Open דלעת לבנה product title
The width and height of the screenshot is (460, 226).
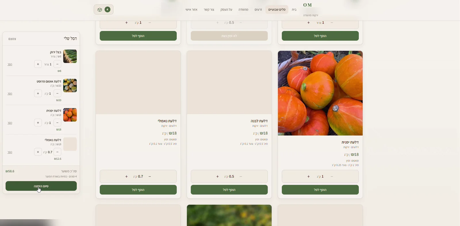[259, 121]
